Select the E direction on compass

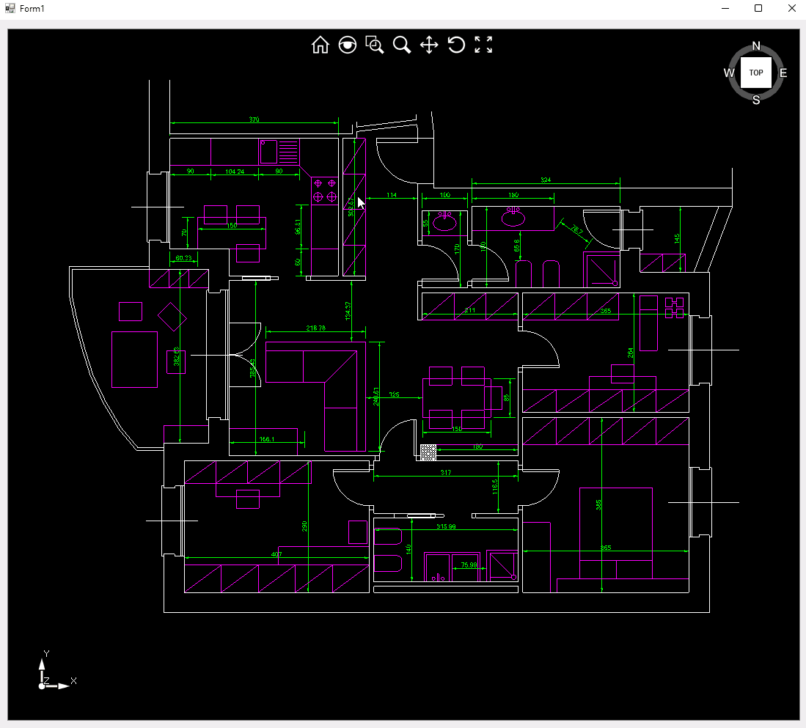click(x=783, y=73)
